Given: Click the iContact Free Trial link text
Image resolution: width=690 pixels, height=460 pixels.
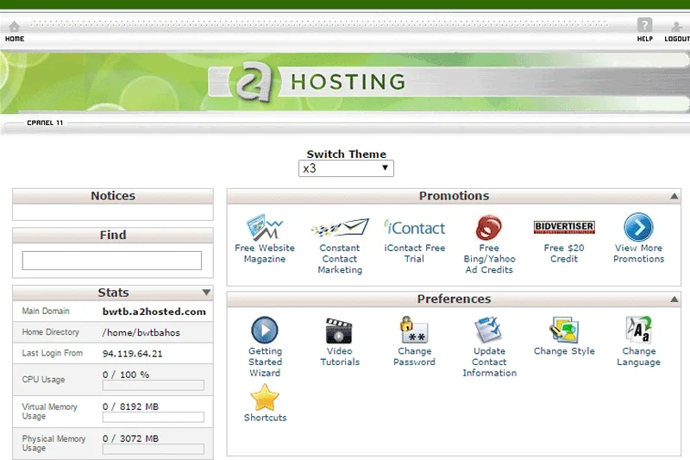Looking at the screenshot, I should point(415,254).
